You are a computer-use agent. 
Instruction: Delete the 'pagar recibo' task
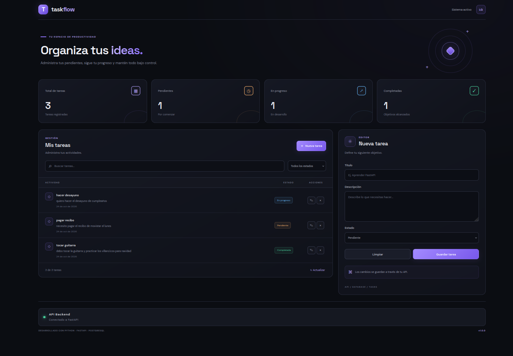(320, 225)
